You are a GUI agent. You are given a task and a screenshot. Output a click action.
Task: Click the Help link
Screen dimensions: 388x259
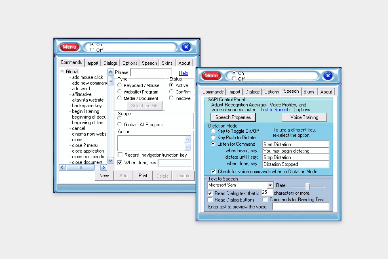183,73
